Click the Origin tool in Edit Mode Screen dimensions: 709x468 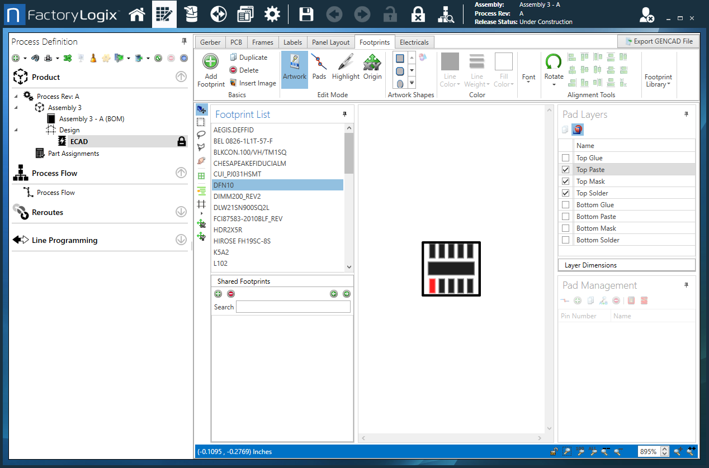372,66
